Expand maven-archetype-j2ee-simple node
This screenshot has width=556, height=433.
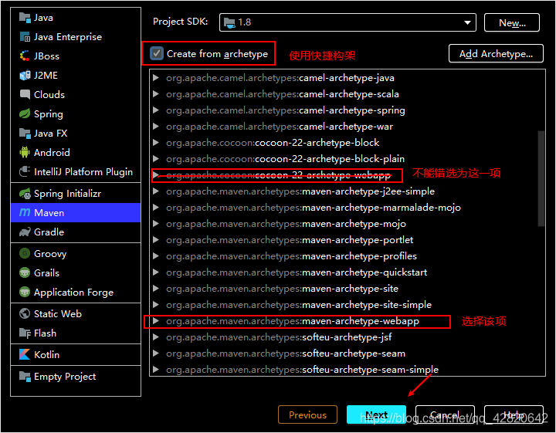[156, 191]
